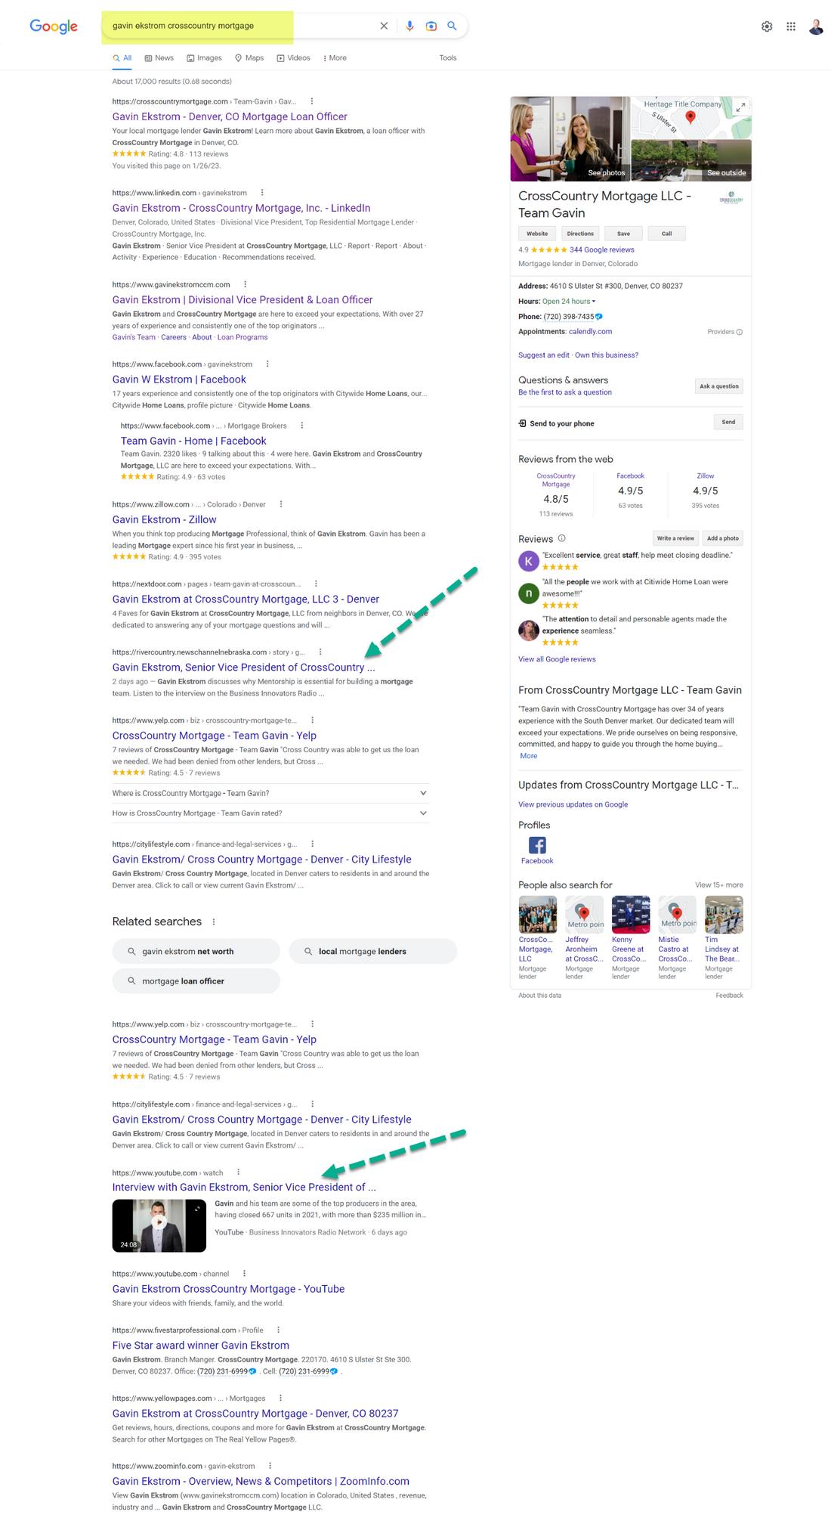Clear the search box with the X icon

click(384, 26)
